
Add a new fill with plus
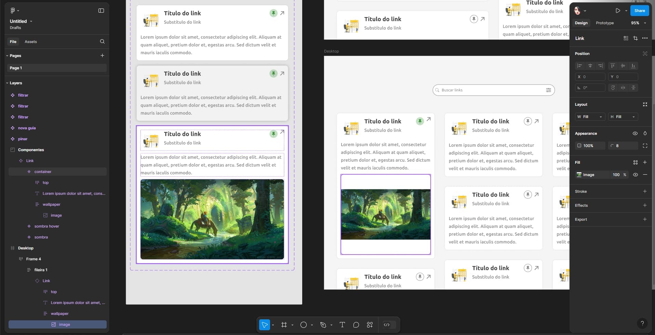click(645, 162)
